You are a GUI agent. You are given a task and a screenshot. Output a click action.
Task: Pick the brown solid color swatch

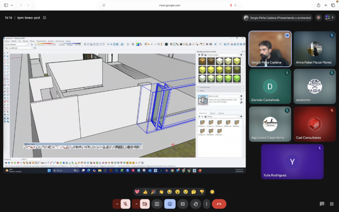click(x=202, y=61)
